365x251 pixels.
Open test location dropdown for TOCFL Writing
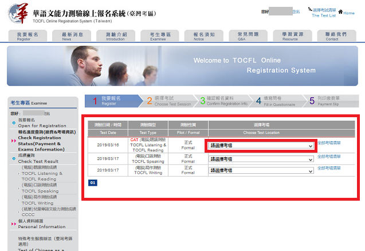261,170
